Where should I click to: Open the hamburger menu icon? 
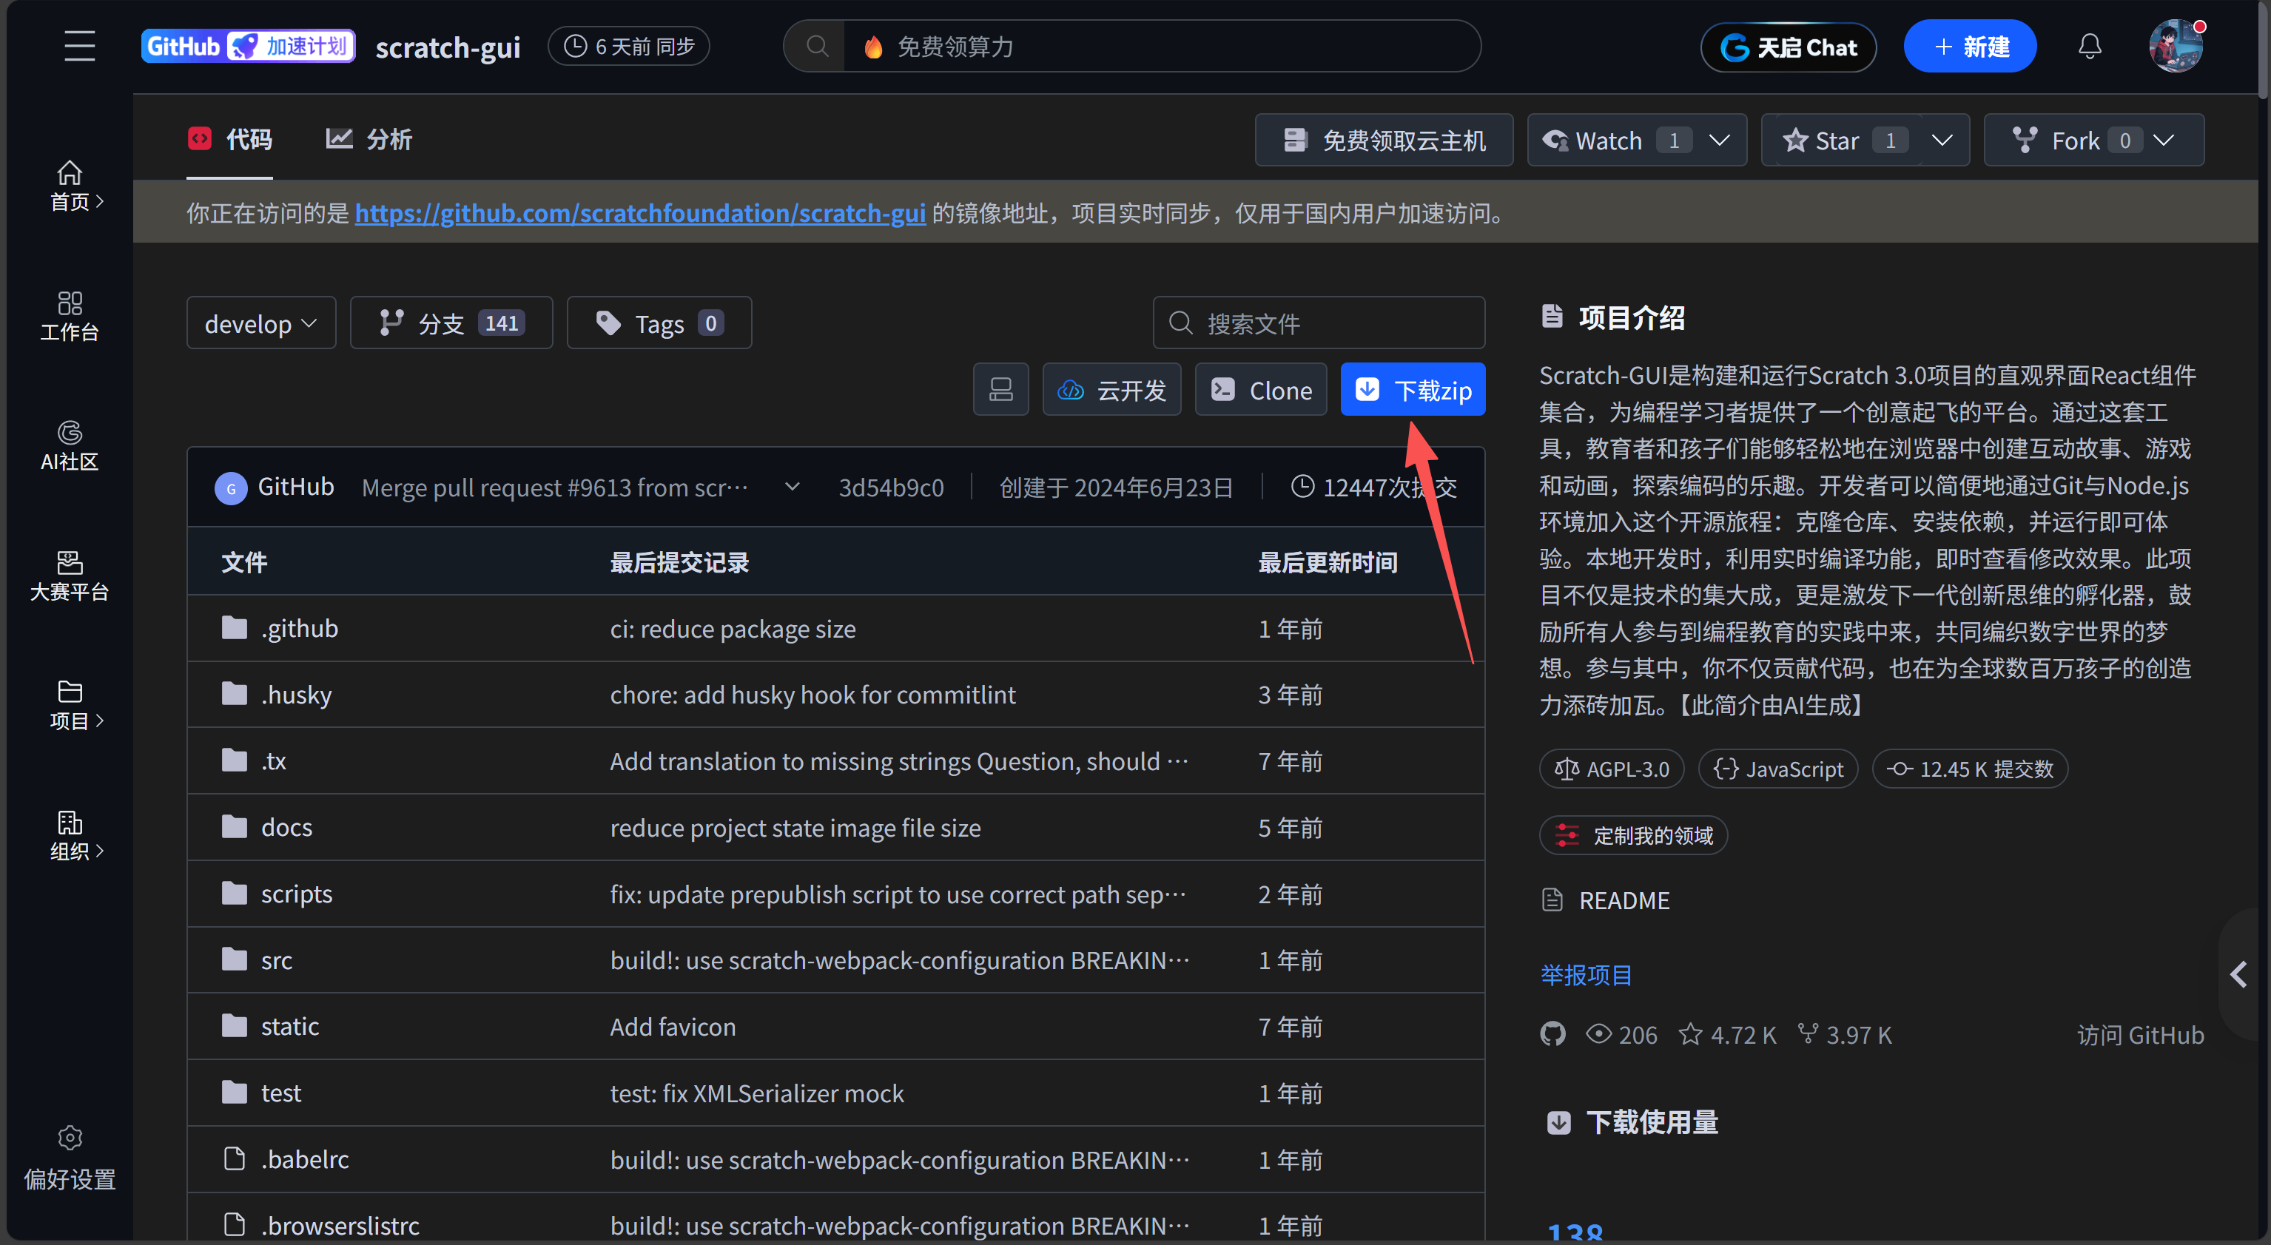pyautogui.click(x=79, y=46)
